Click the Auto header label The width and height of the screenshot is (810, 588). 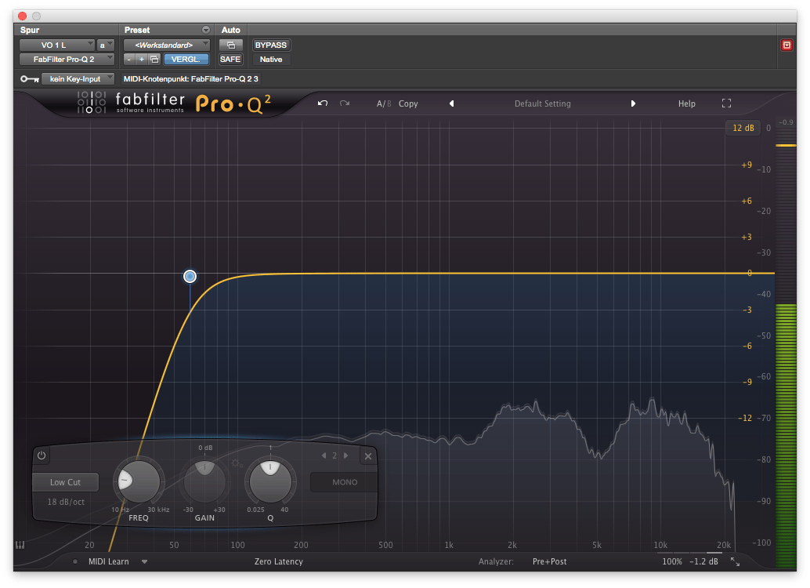(x=230, y=30)
